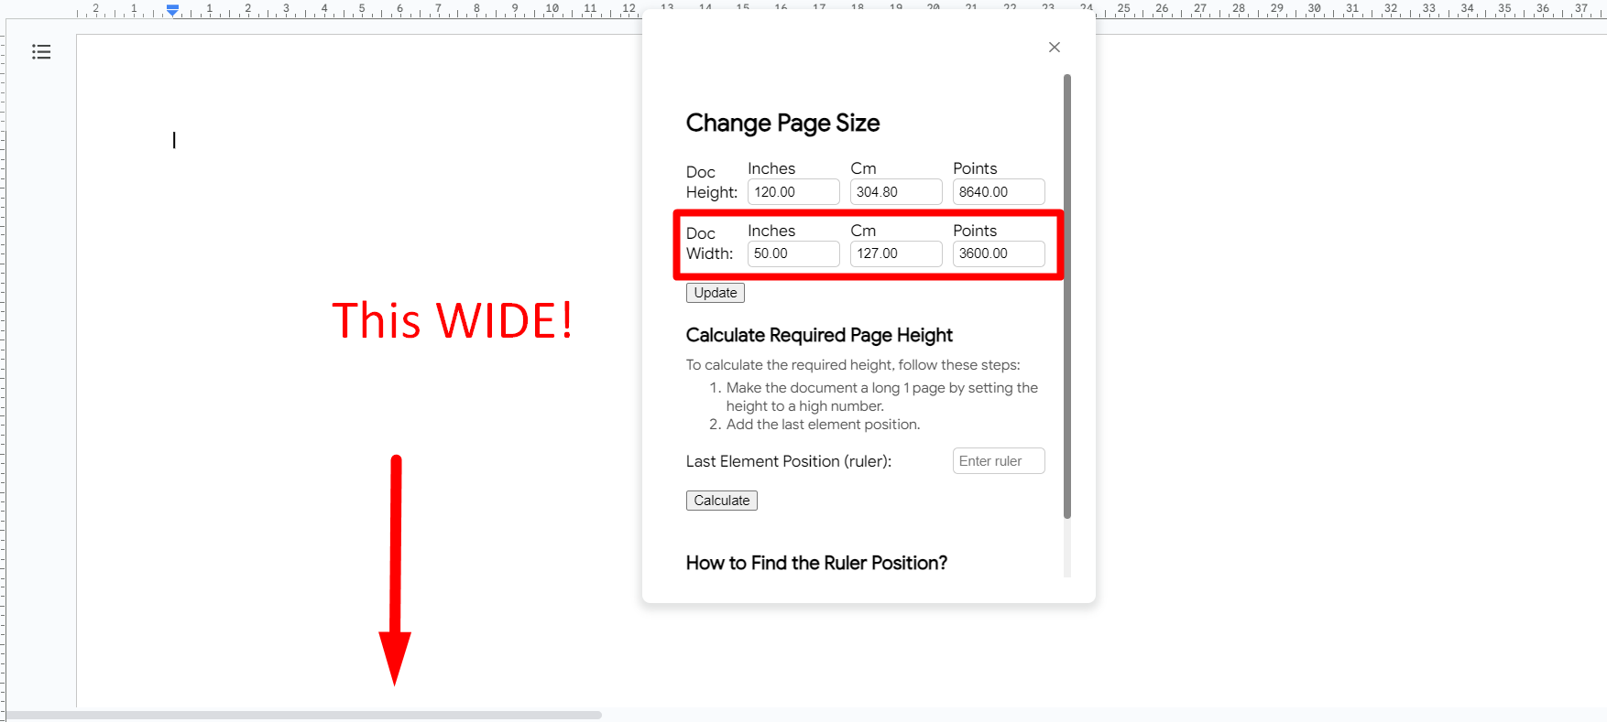
Task: Close the Change Page Size dialog
Action: 1055,48
